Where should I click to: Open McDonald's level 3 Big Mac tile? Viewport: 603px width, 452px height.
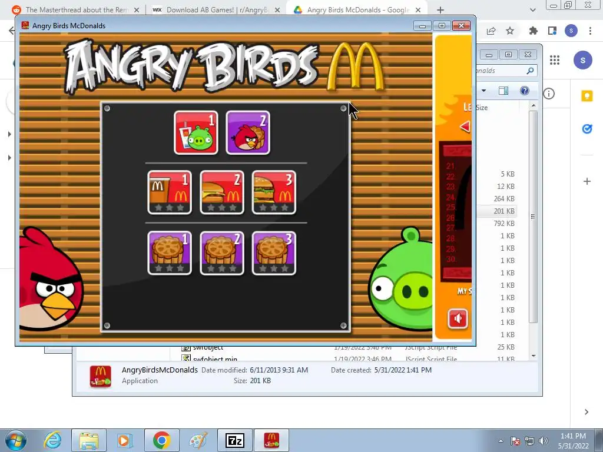pyautogui.click(x=274, y=192)
